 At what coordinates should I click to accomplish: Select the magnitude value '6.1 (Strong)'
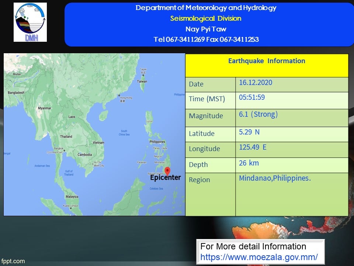[258, 114]
